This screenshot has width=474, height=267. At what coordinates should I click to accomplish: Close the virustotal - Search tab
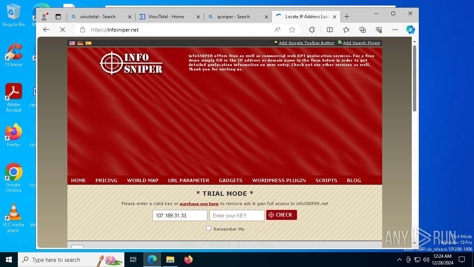pyautogui.click(x=130, y=17)
